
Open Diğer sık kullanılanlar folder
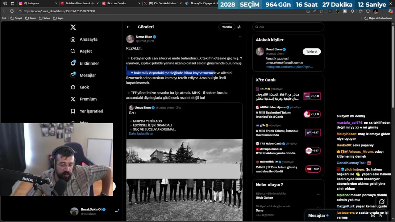click(x=379, y=18)
